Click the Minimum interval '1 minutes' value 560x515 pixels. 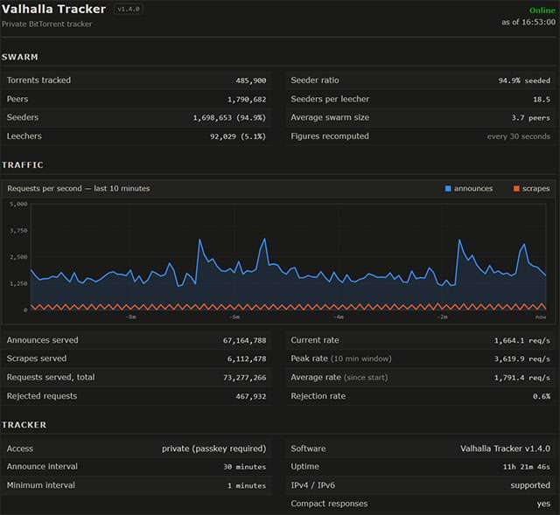click(247, 486)
